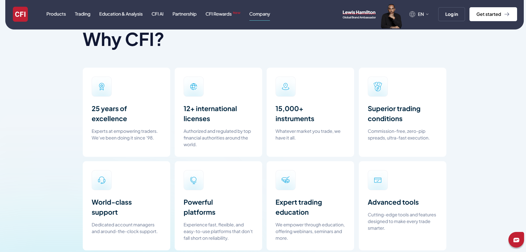The width and height of the screenshot is (526, 252).
Task: Click 'Dedicated account managers' text
Action: [x=125, y=228]
